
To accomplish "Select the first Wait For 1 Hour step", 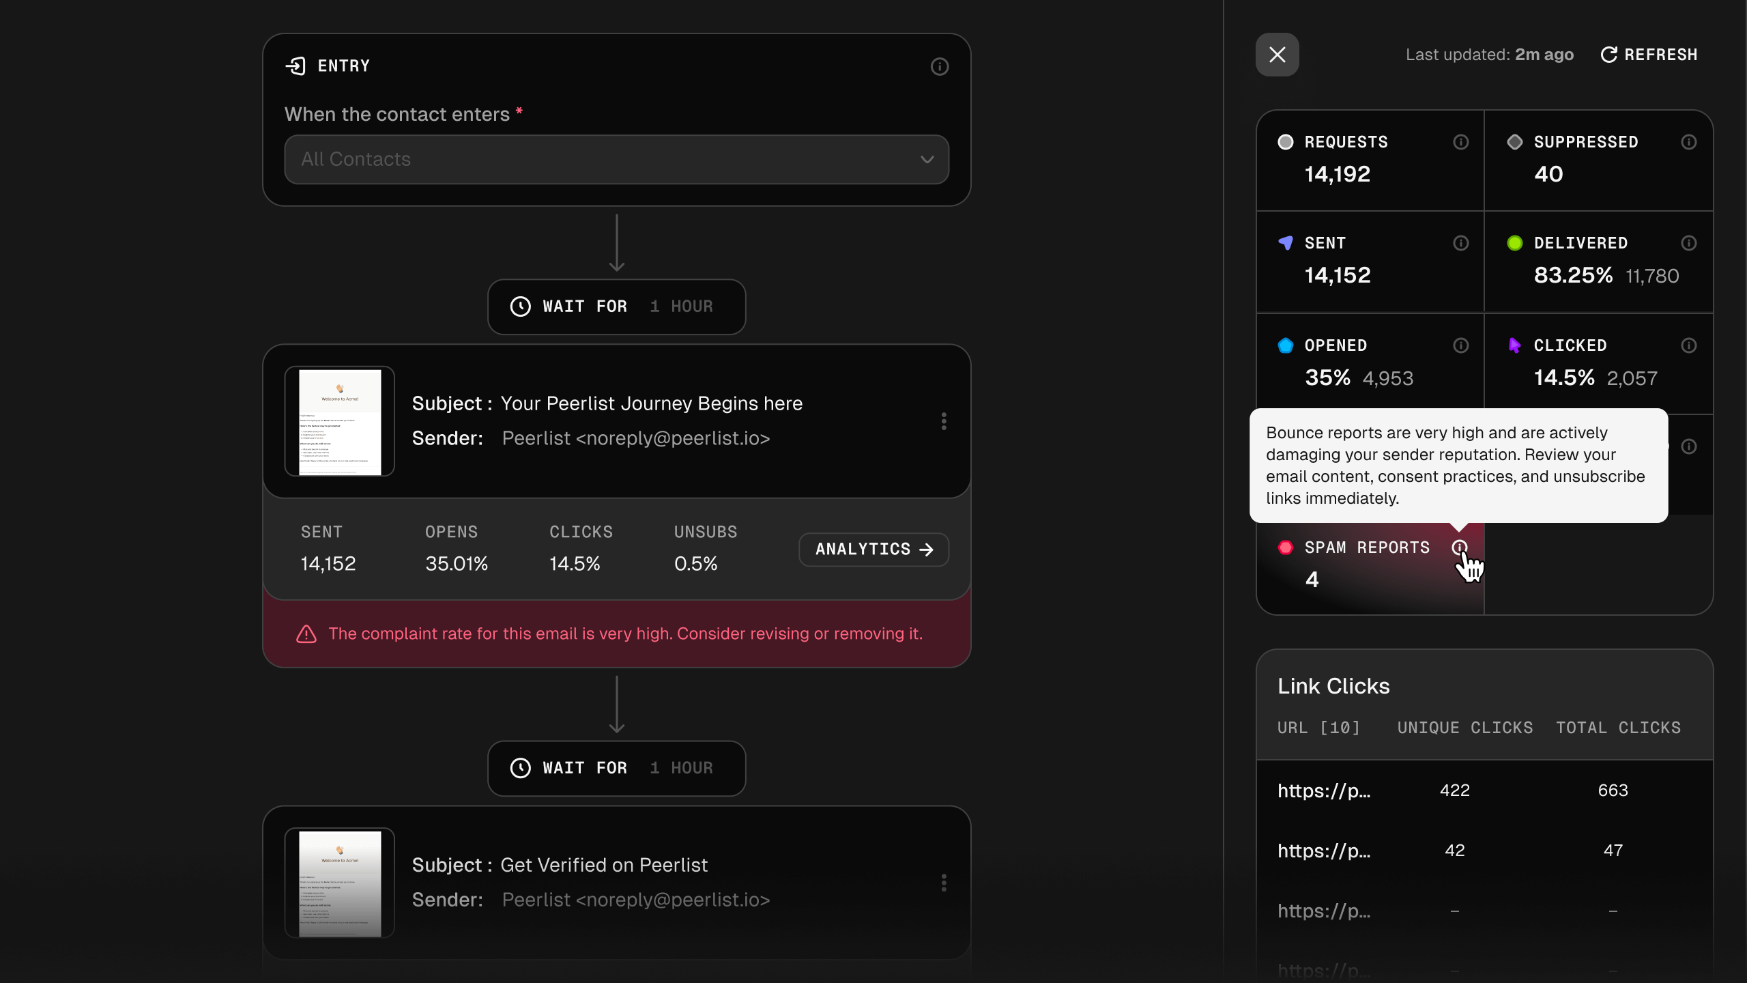I will (616, 307).
